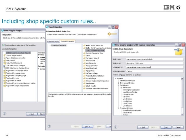
Task: Click Finish in custom templates dialog
Action: coord(166,127)
